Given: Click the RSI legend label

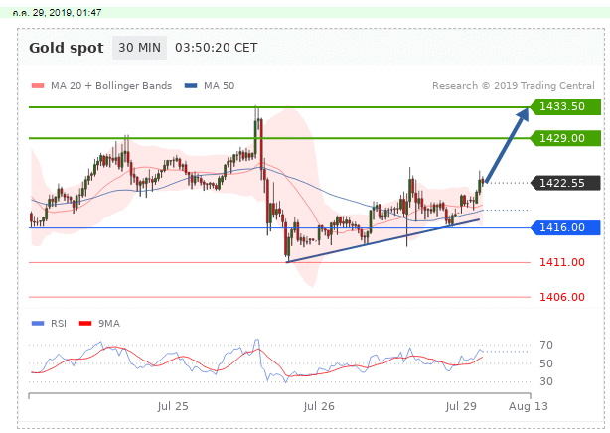Looking at the screenshot, I should (59, 324).
